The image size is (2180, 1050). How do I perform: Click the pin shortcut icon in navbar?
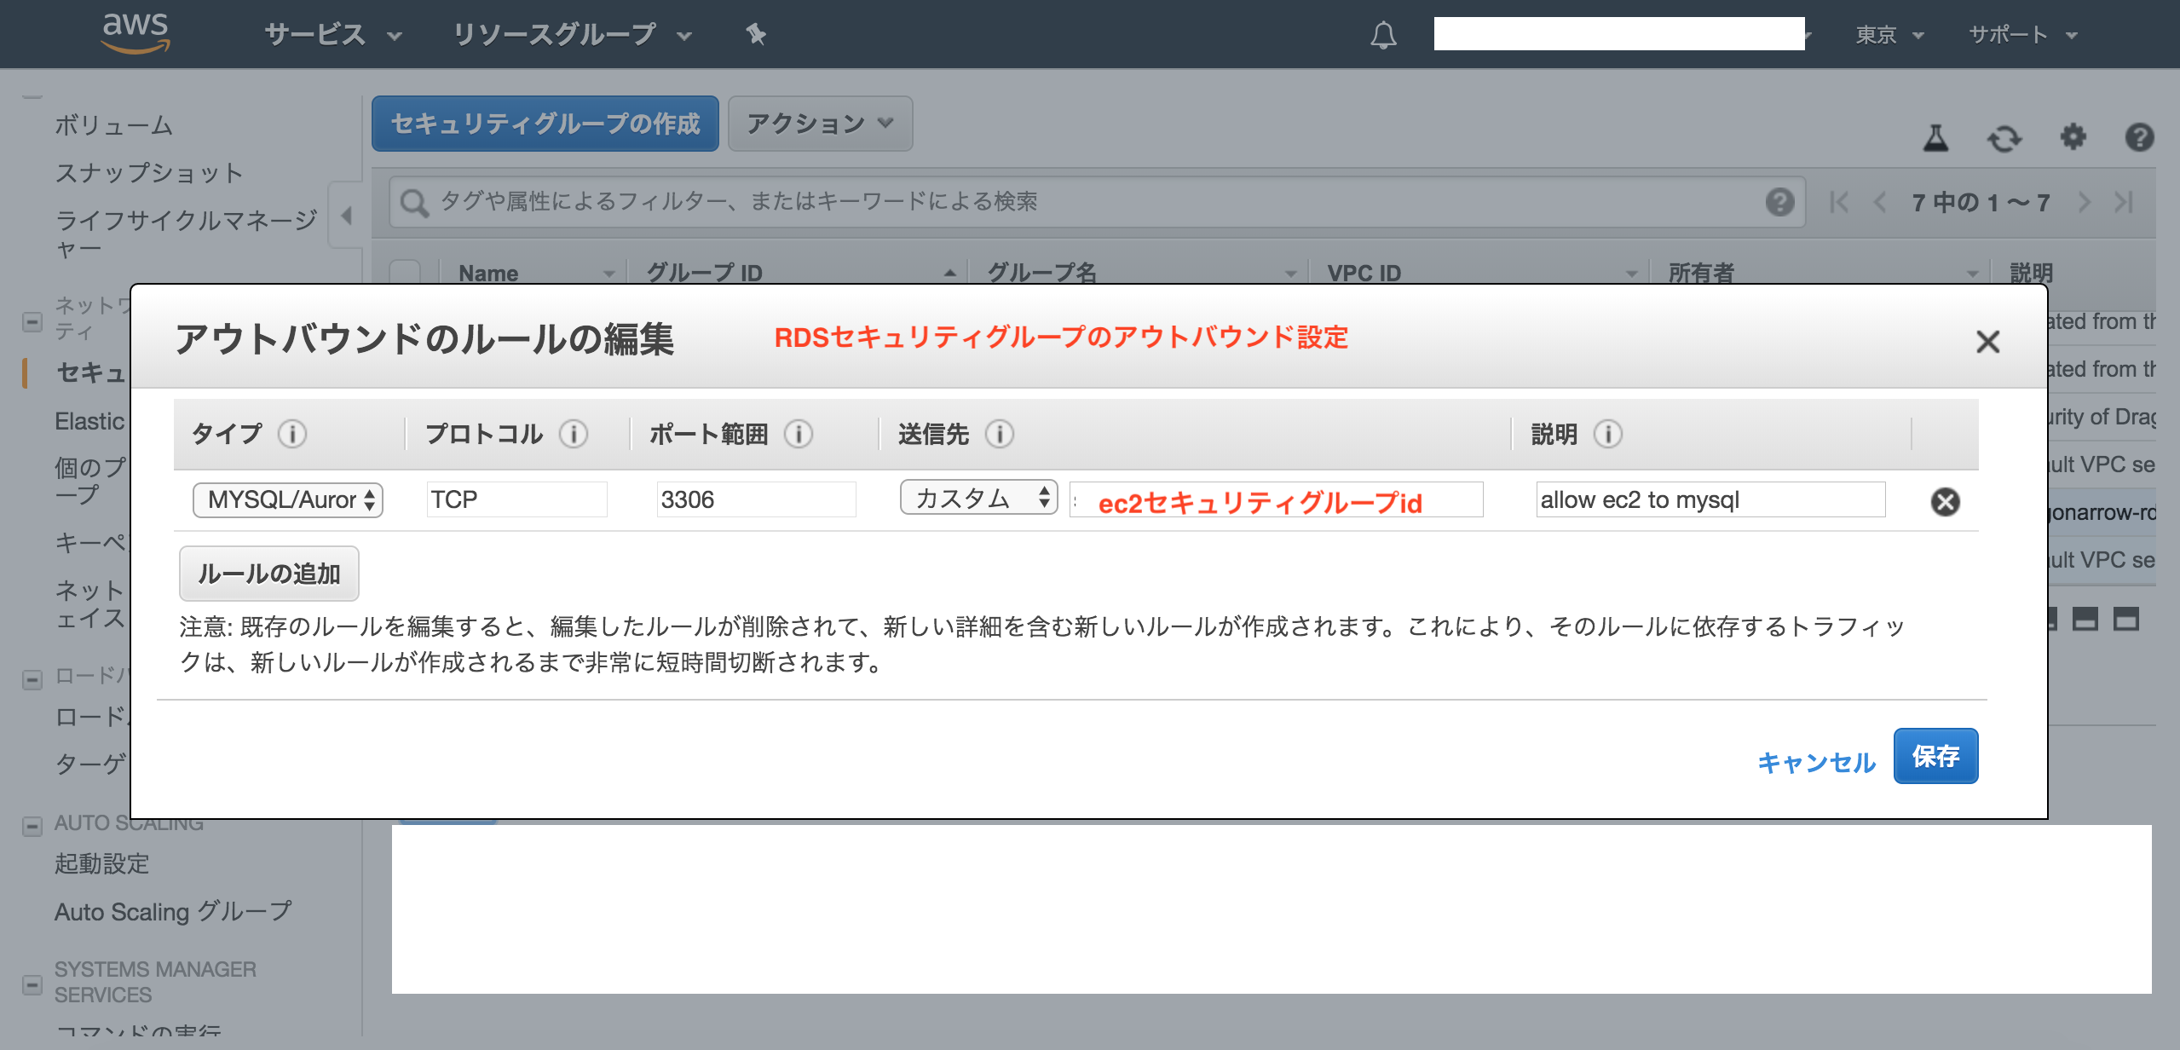point(755,34)
